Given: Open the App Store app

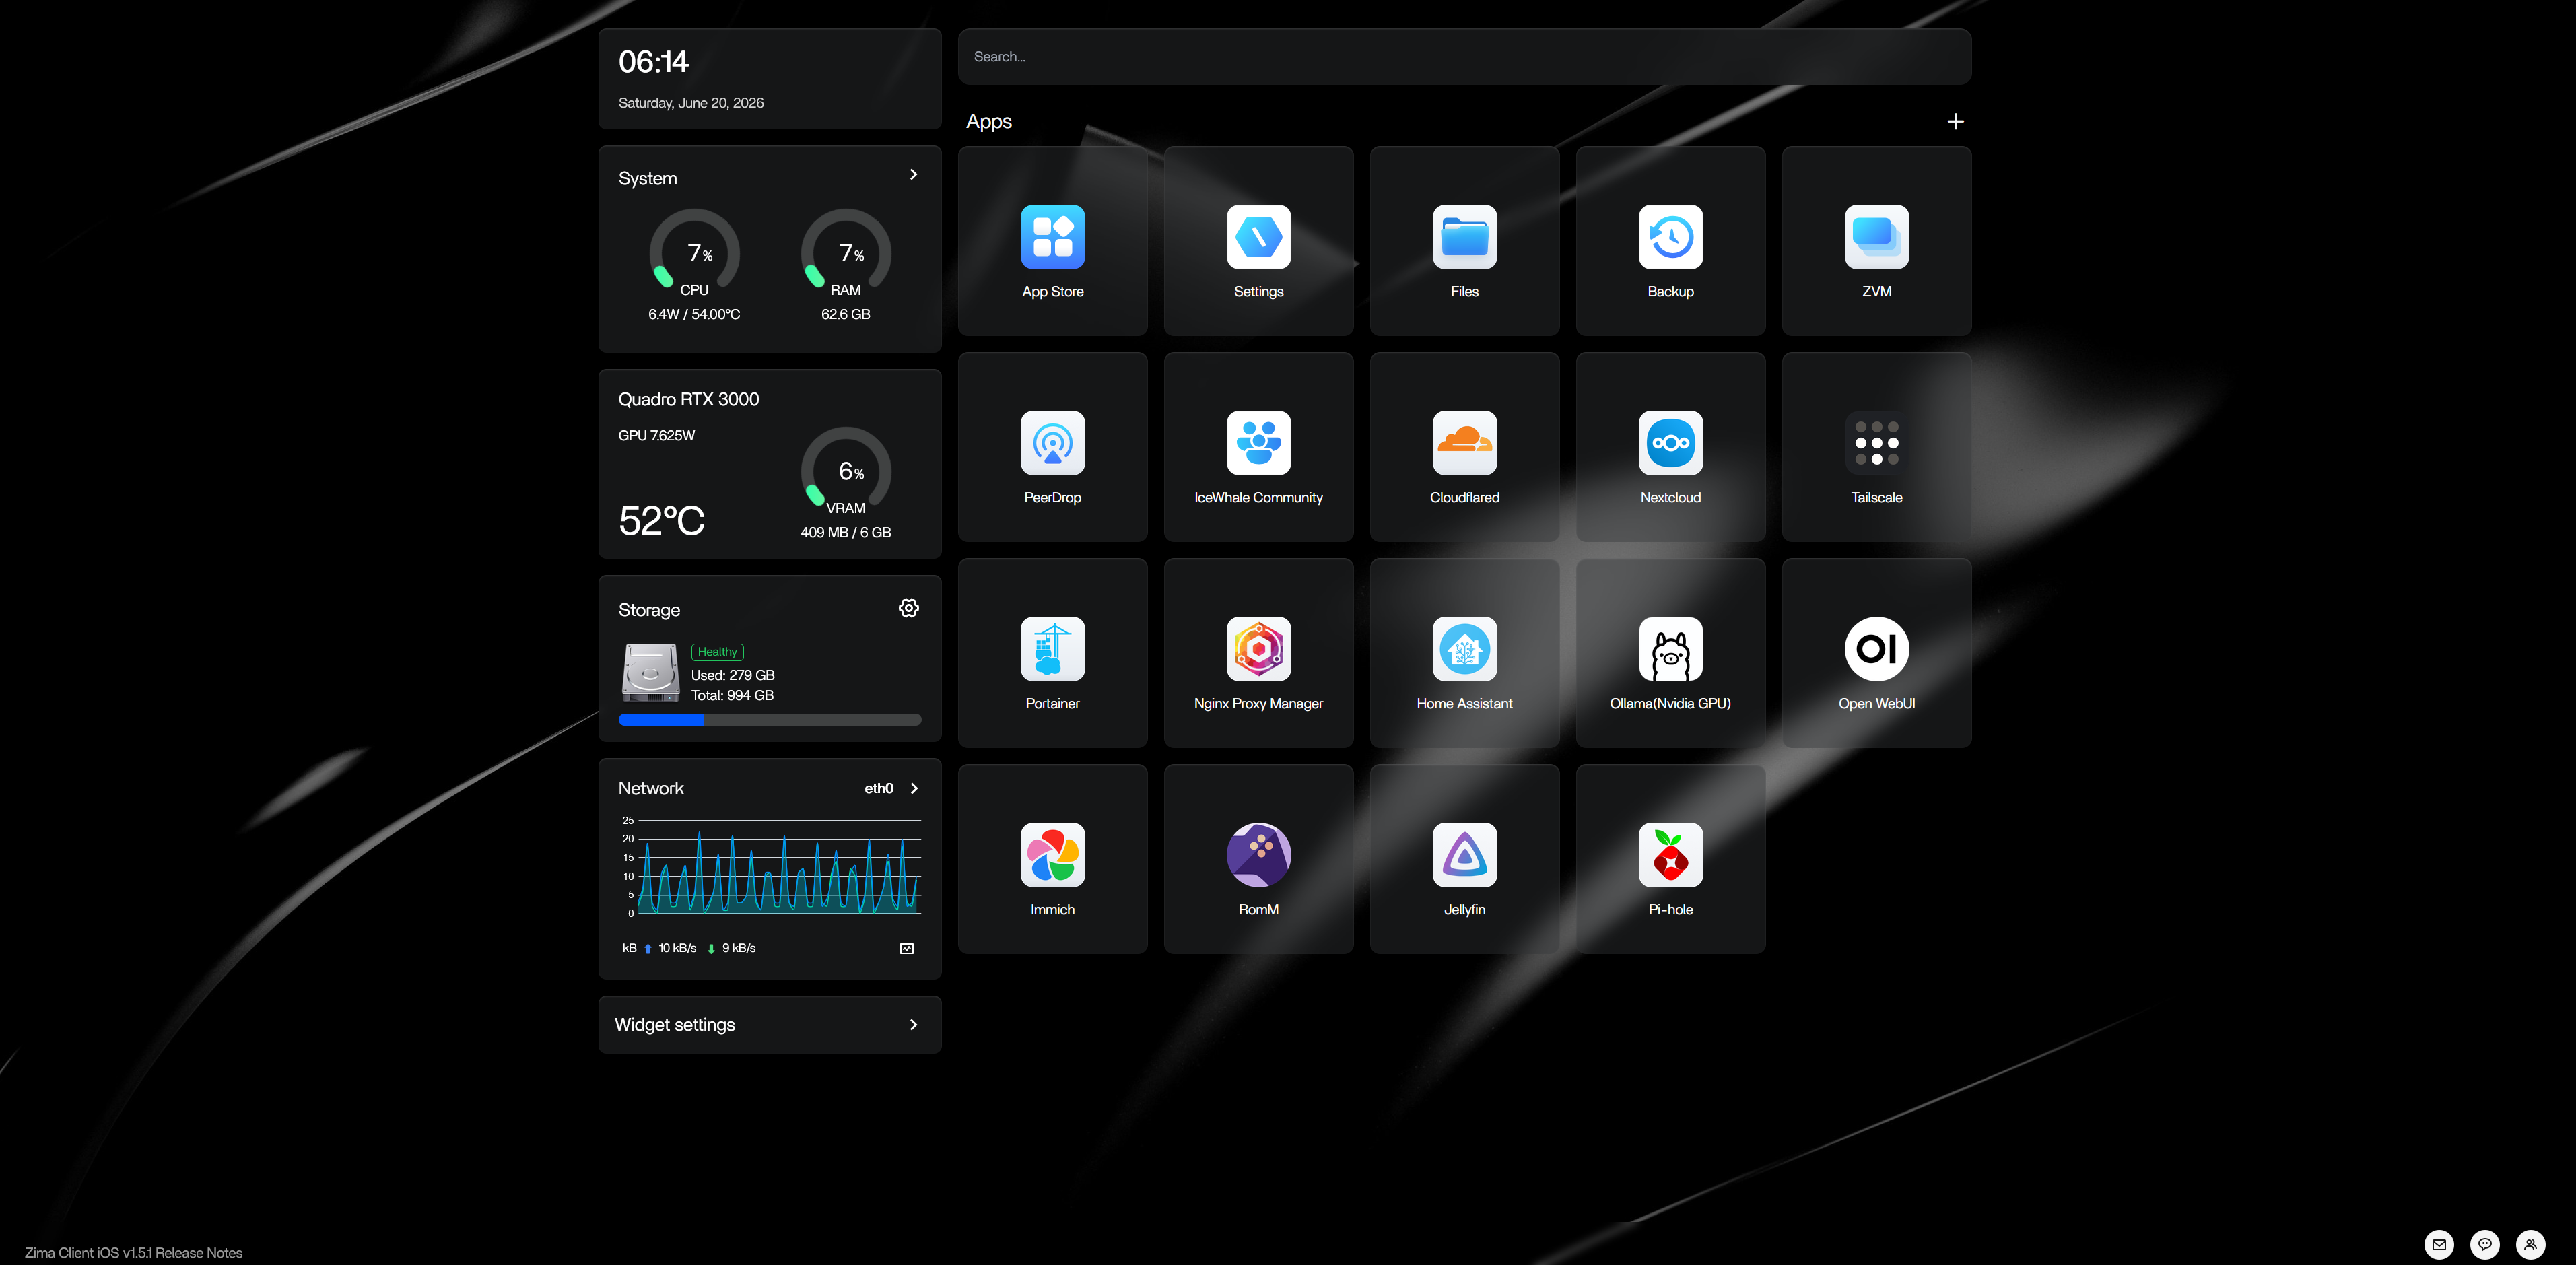Looking at the screenshot, I should 1052,240.
